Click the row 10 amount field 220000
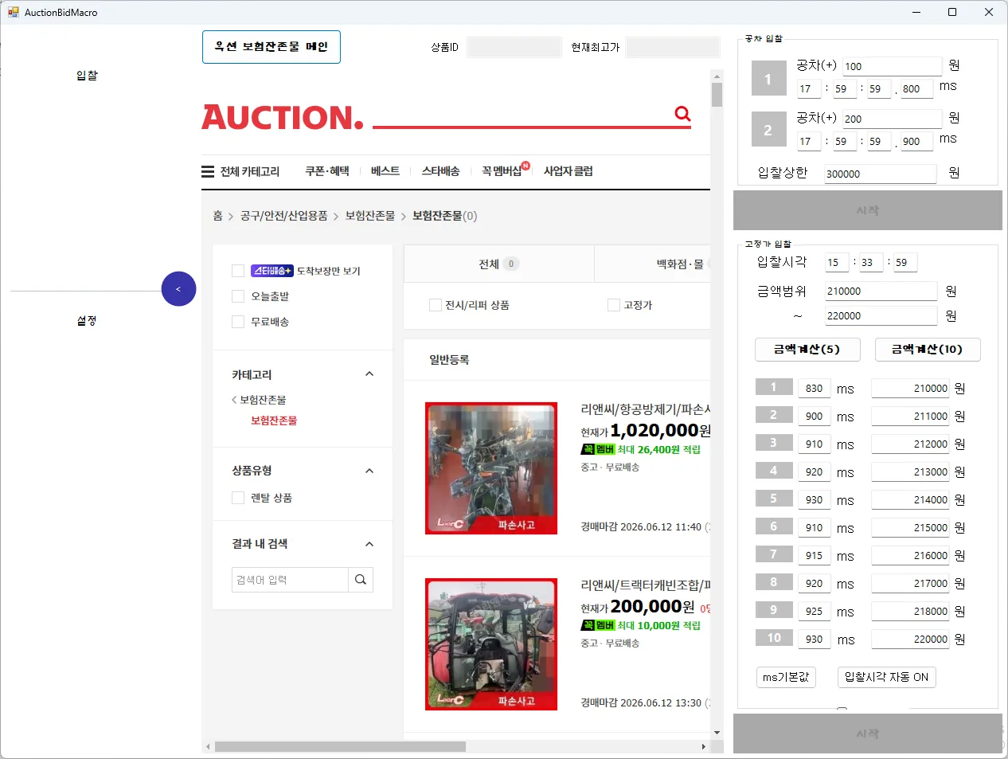This screenshot has height=759, width=1008. tap(910, 640)
